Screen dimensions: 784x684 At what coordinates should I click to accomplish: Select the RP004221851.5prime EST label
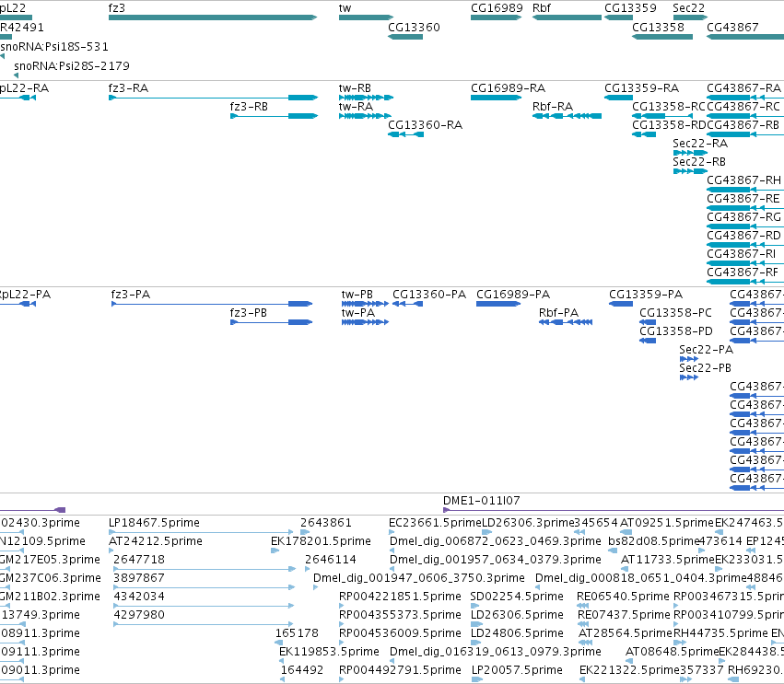pyautogui.click(x=400, y=597)
